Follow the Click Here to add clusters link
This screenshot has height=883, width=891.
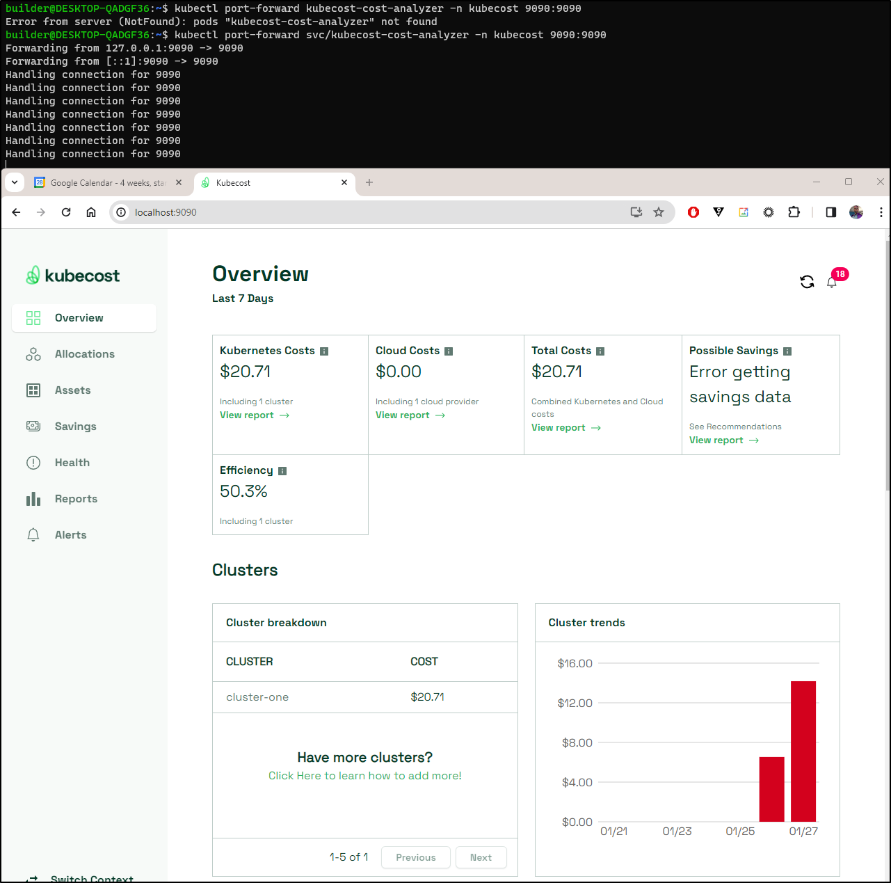pyautogui.click(x=365, y=776)
